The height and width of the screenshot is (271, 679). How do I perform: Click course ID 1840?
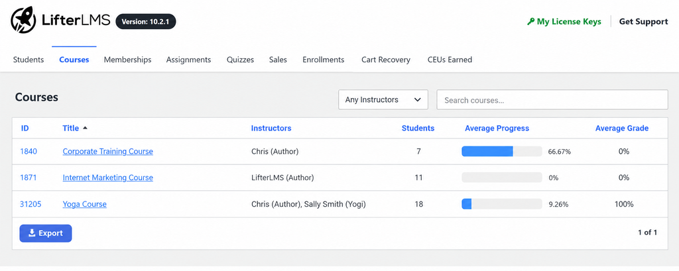pos(29,152)
